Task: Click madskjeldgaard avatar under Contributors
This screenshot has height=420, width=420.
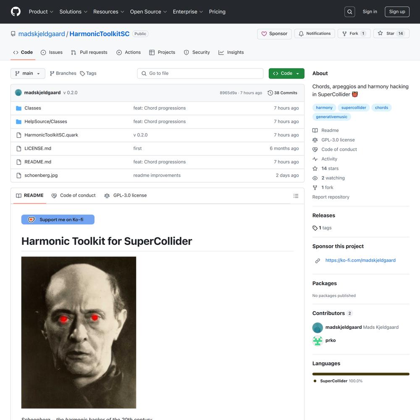Action: click(x=318, y=328)
